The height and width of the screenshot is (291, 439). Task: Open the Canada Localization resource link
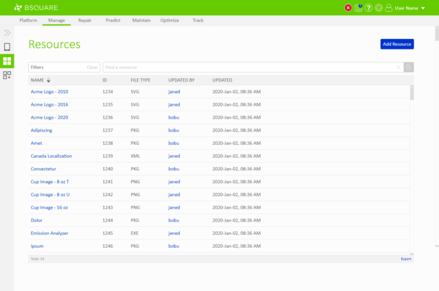pos(51,156)
